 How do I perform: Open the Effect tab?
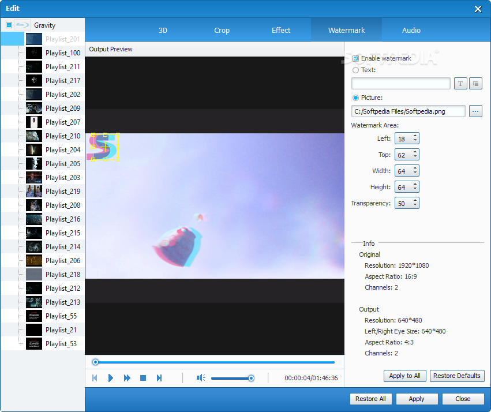(281, 31)
